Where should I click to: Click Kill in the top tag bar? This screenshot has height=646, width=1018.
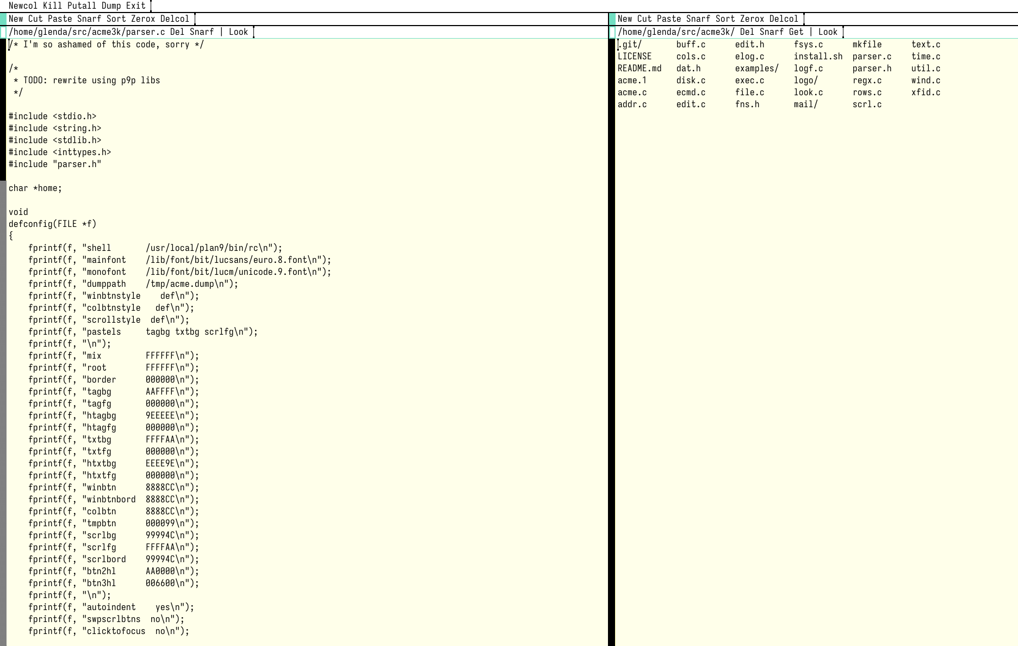[53, 6]
